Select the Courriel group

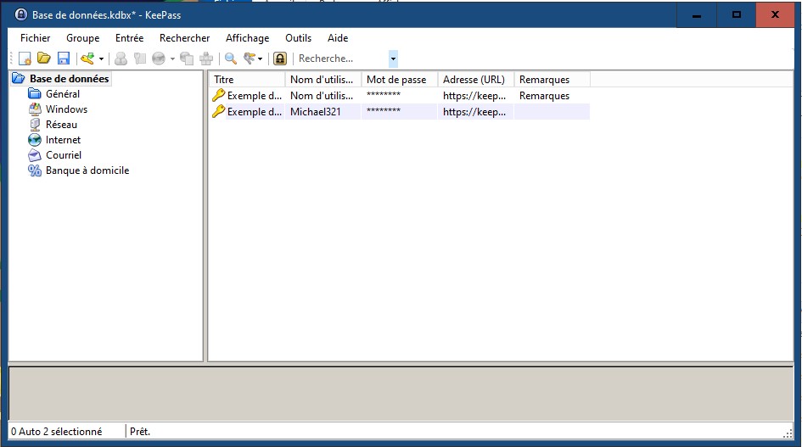tap(64, 155)
